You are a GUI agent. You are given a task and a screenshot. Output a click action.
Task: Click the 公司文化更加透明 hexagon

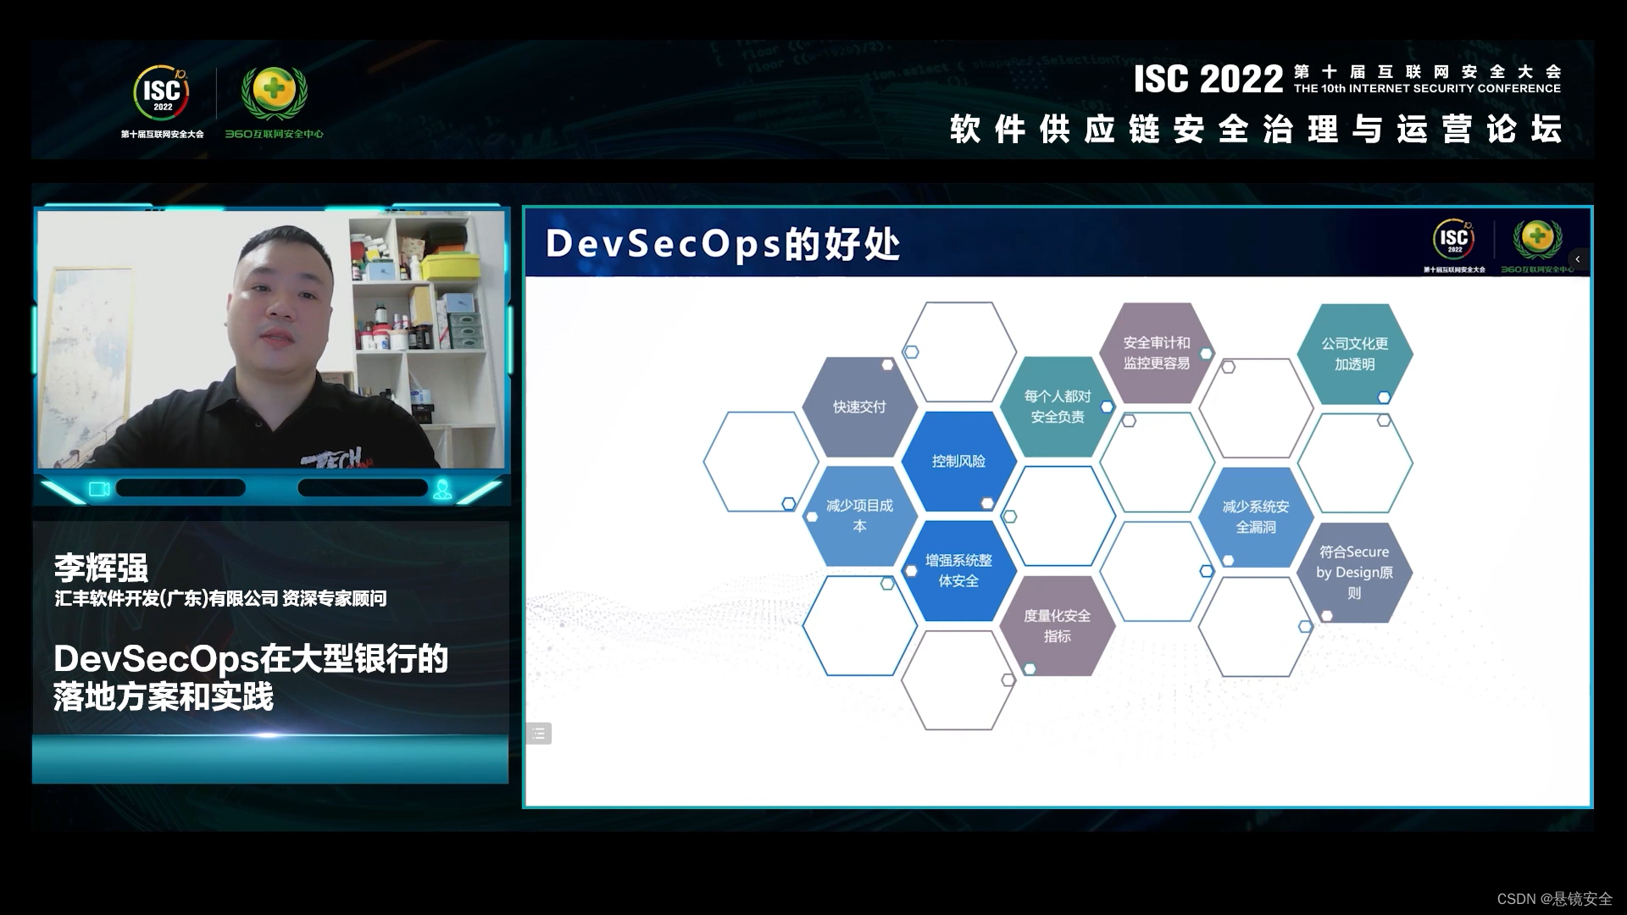pyautogui.click(x=1354, y=353)
